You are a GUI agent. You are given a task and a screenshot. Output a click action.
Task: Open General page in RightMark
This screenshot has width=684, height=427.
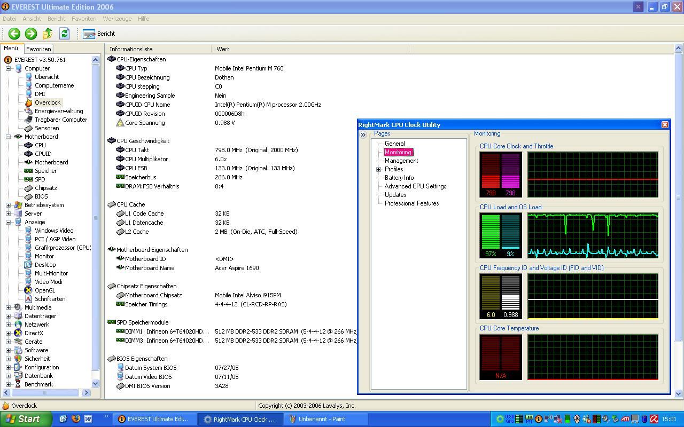click(x=394, y=144)
